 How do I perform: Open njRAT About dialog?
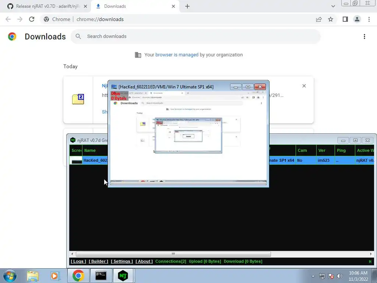click(144, 261)
